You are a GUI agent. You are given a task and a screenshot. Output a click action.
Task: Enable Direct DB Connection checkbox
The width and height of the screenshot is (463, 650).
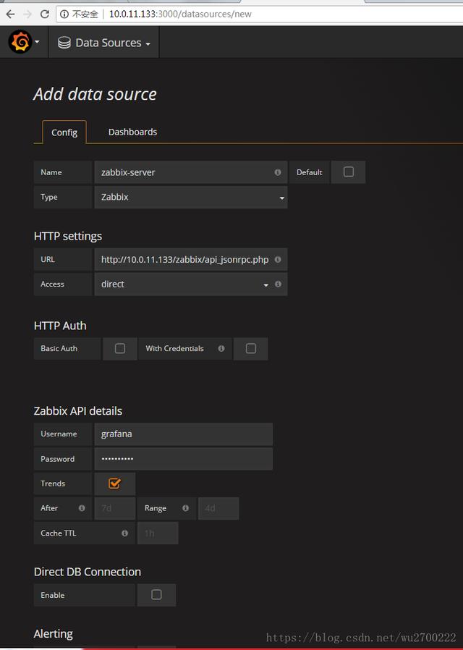[x=156, y=595]
